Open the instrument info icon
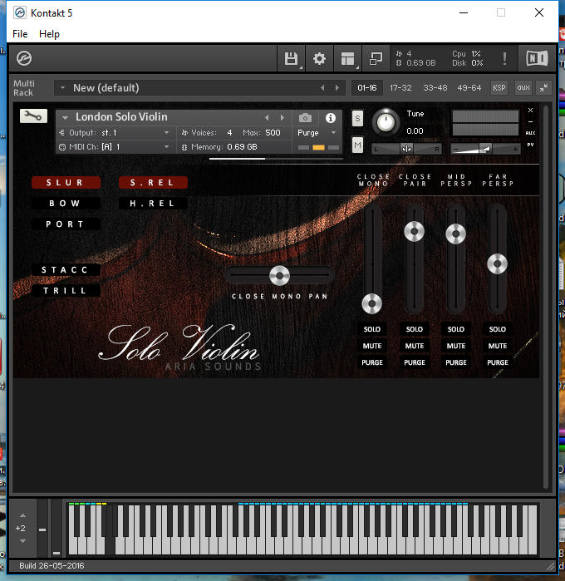 [331, 118]
